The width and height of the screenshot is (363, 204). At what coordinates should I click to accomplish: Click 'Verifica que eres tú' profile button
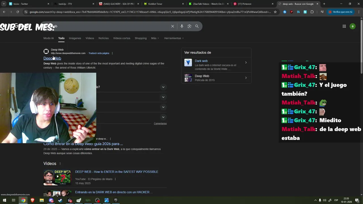[340, 12]
